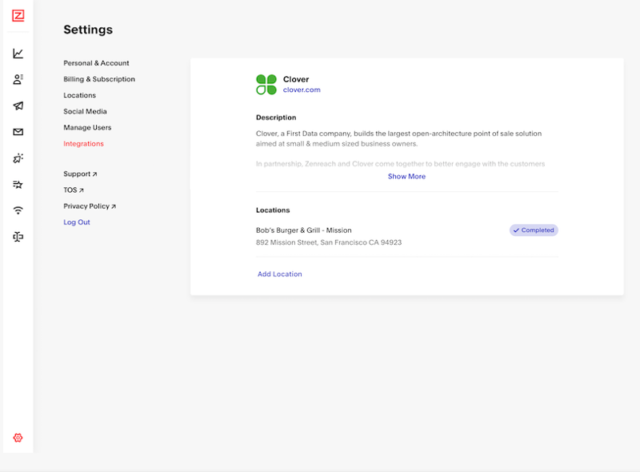Click the Zenreach logo icon
This screenshot has width=640, height=472.
tap(18, 15)
